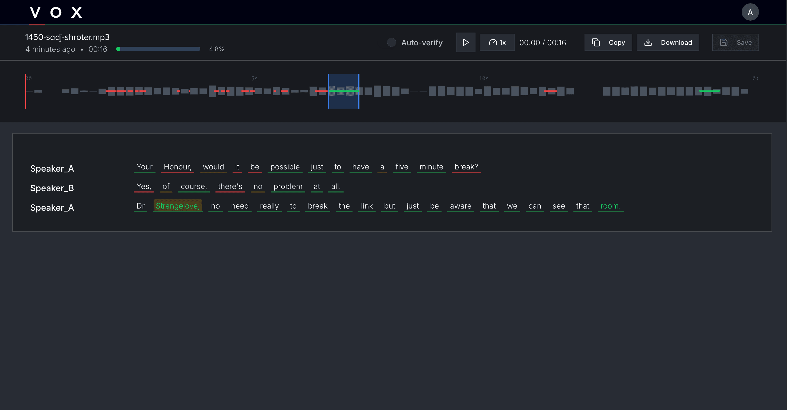Click the VOX logo in the header
Image resolution: width=787 pixels, height=410 pixels.
(x=56, y=12)
